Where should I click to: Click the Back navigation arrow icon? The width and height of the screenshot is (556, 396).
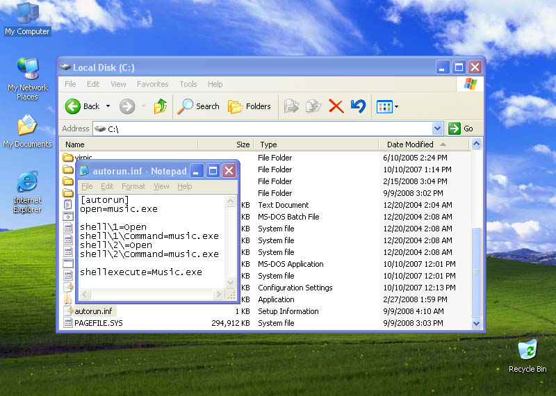tap(73, 106)
